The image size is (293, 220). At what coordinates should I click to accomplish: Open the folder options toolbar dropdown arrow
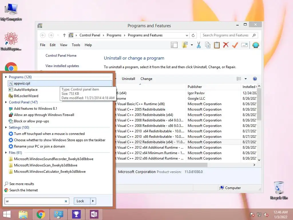[192, 45]
